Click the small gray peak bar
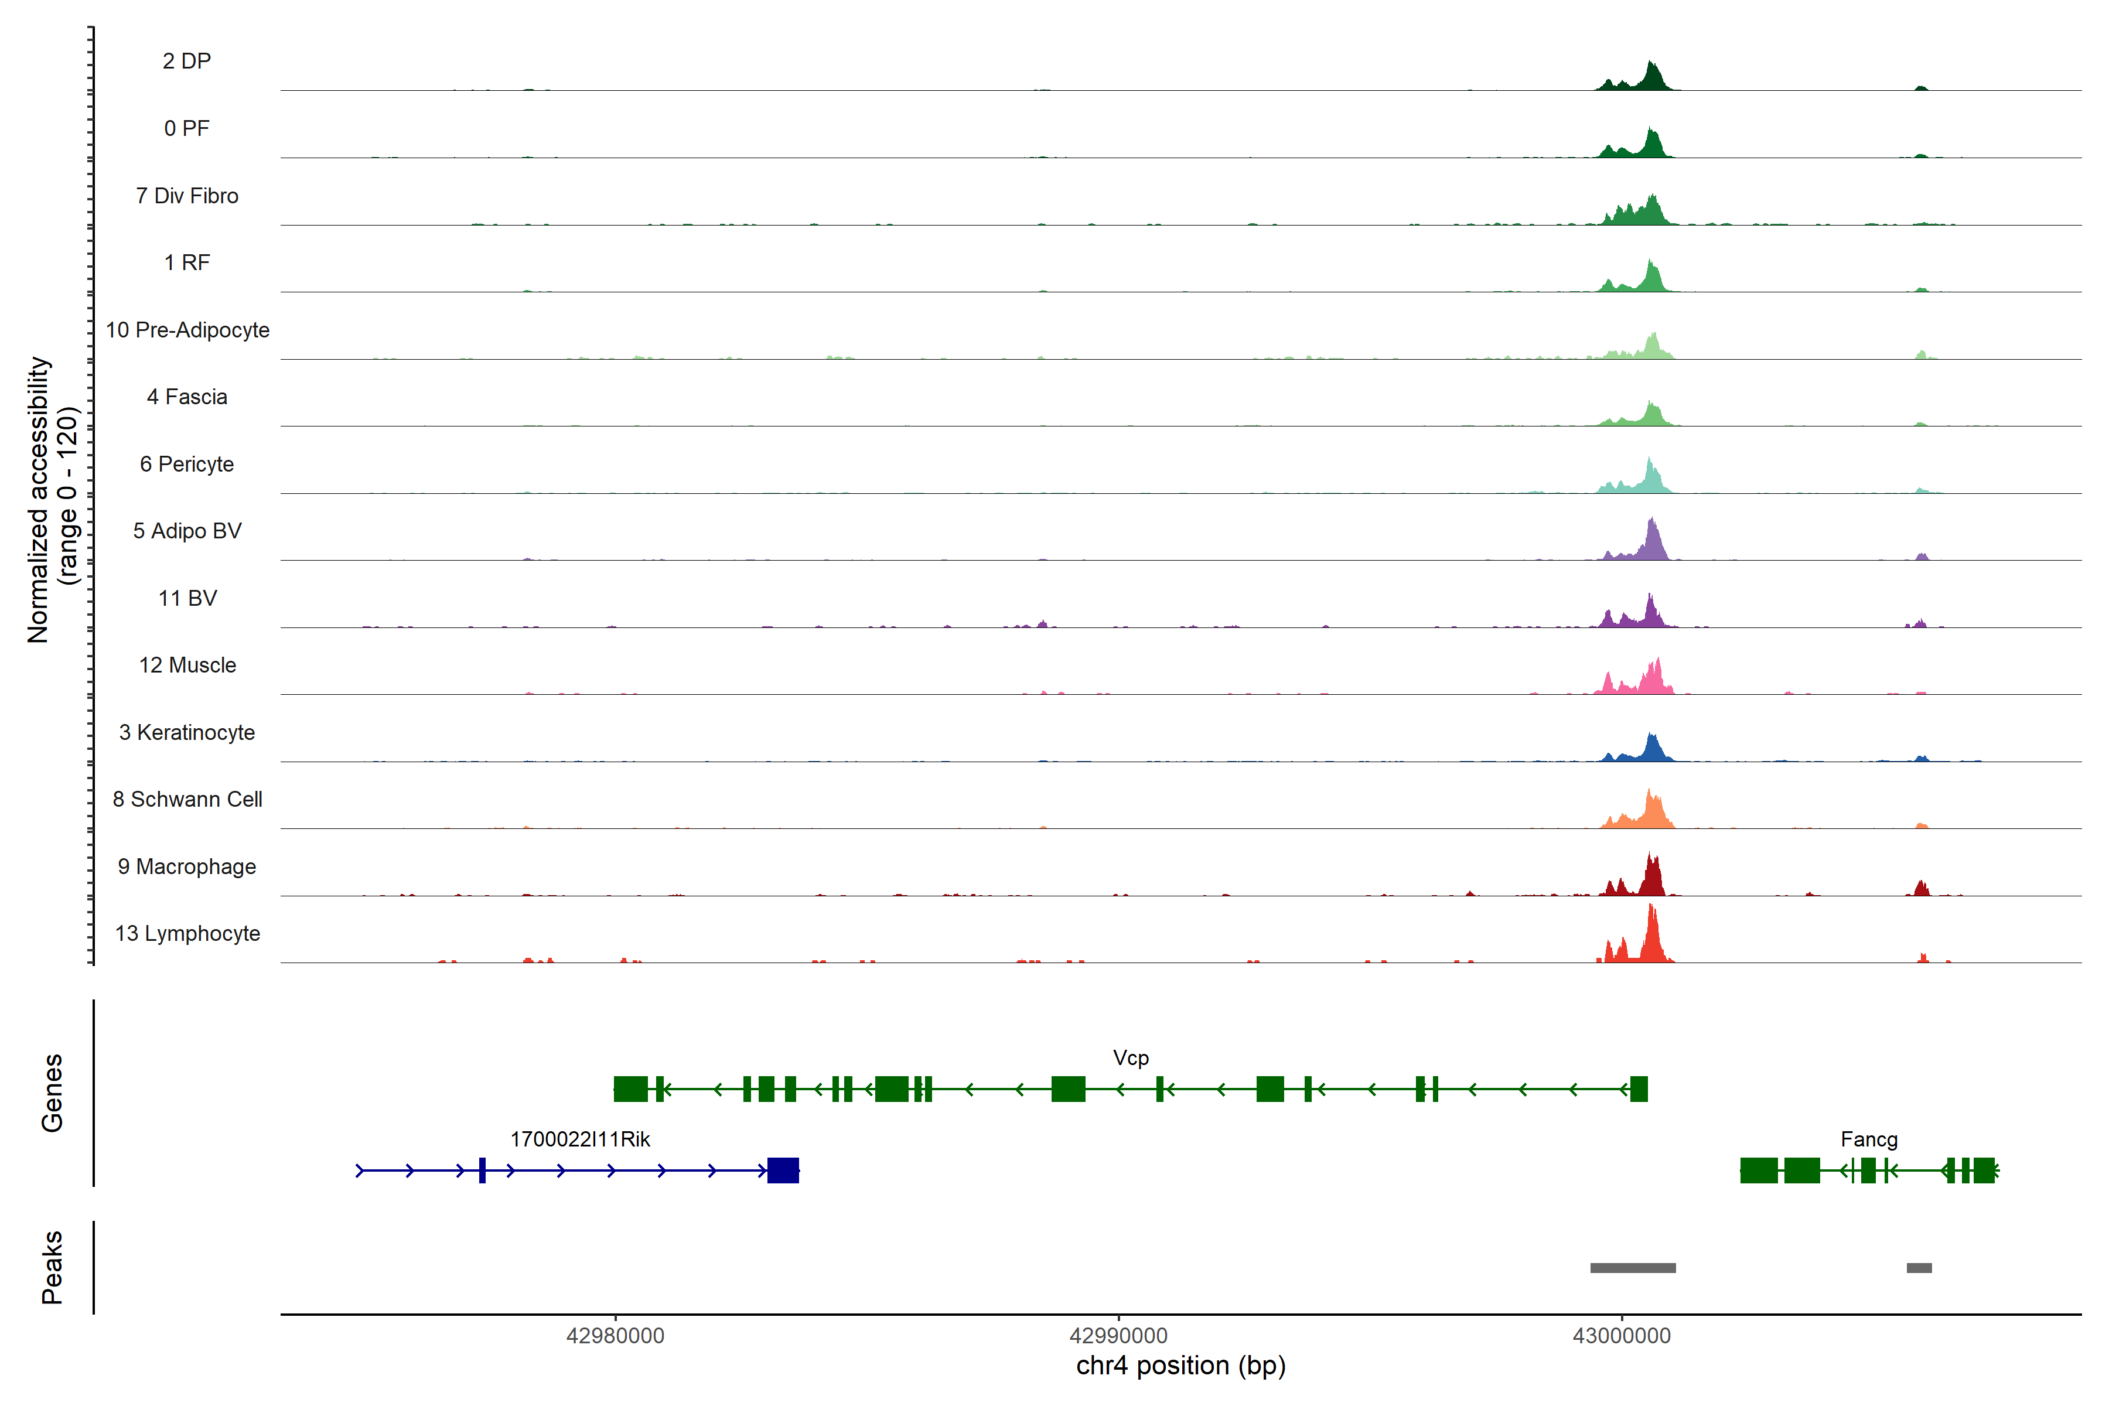 click(1919, 1268)
